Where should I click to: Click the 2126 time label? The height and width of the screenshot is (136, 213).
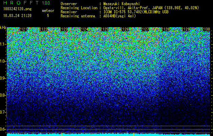(x=125, y=29)
